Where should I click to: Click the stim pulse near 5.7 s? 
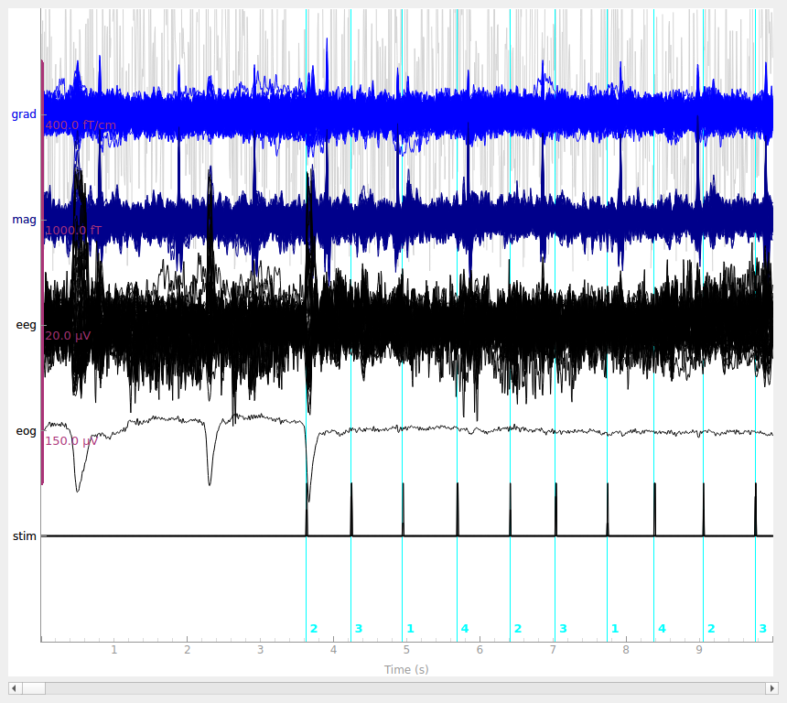458,510
